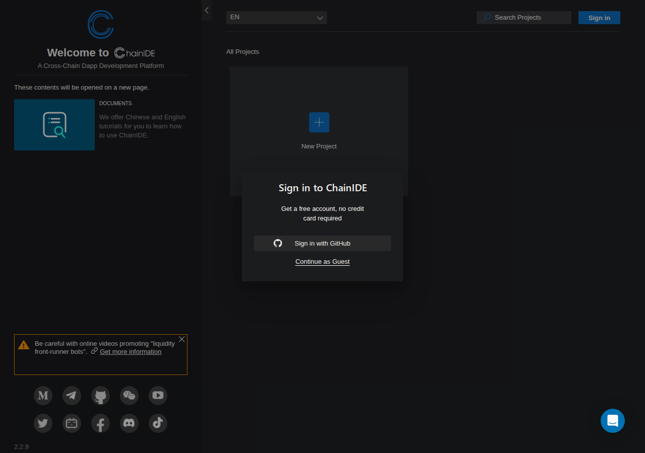The image size is (645, 453).
Task: Follow the Get more information link
Action: point(131,352)
